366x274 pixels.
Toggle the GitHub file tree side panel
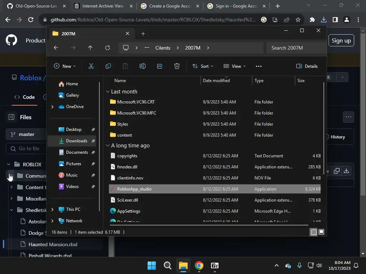click(x=11, y=117)
